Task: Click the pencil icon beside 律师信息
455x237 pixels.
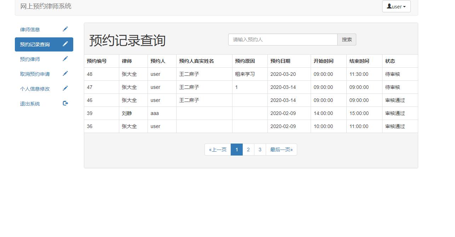Action: click(65, 29)
